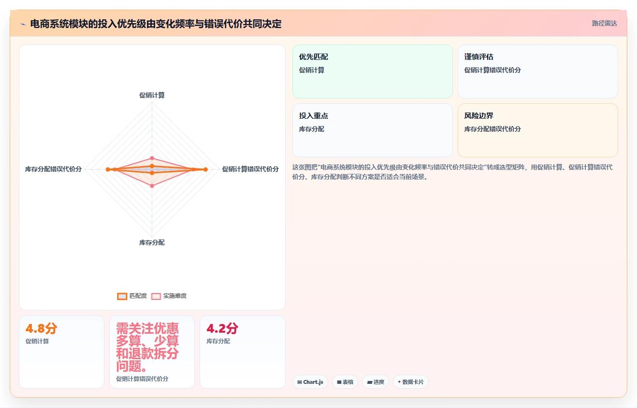This screenshot has height=408, width=637.
Task: Open the 风险边界 card
Action: (538, 130)
